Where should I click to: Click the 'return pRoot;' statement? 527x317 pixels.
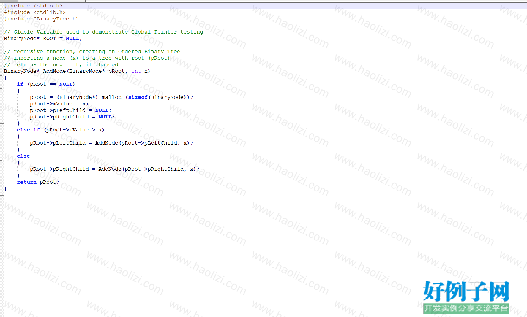tap(38, 182)
